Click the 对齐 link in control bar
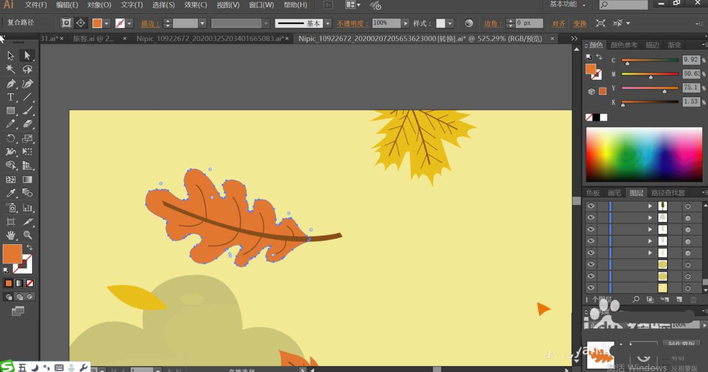 [559, 23]
